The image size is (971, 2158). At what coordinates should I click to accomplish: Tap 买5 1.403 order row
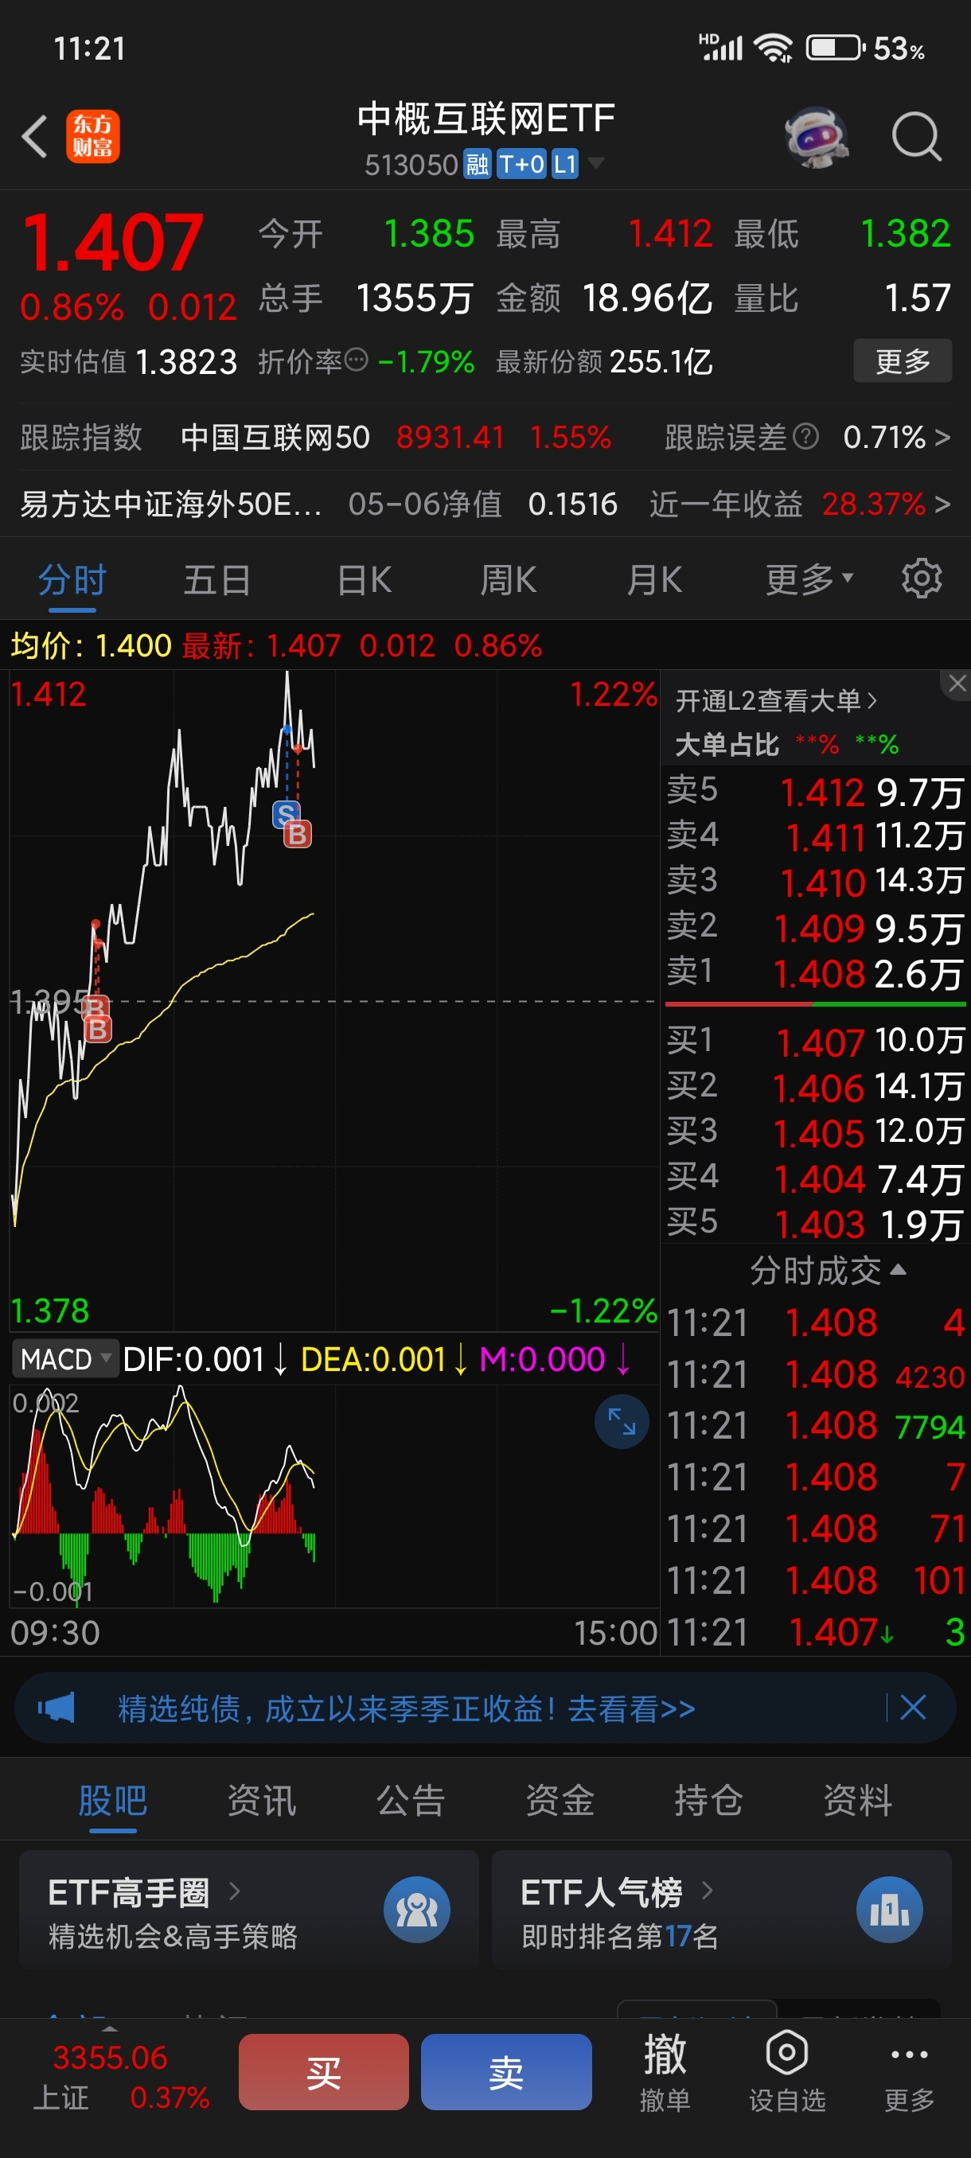[x=815, y=1223]
